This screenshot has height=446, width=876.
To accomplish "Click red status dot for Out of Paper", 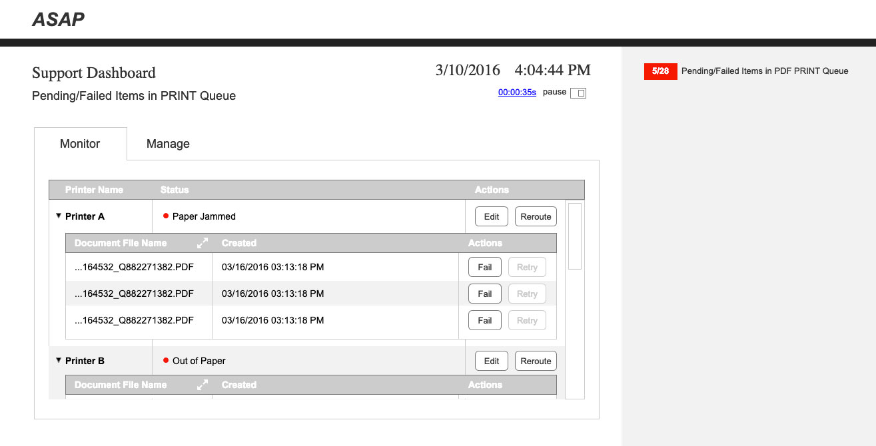I will [x=166, y=361].
